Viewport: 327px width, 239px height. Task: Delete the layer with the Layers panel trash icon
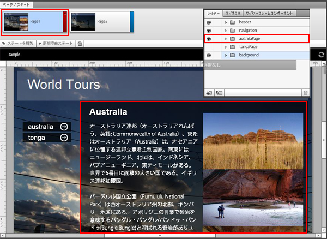[306, 93]
